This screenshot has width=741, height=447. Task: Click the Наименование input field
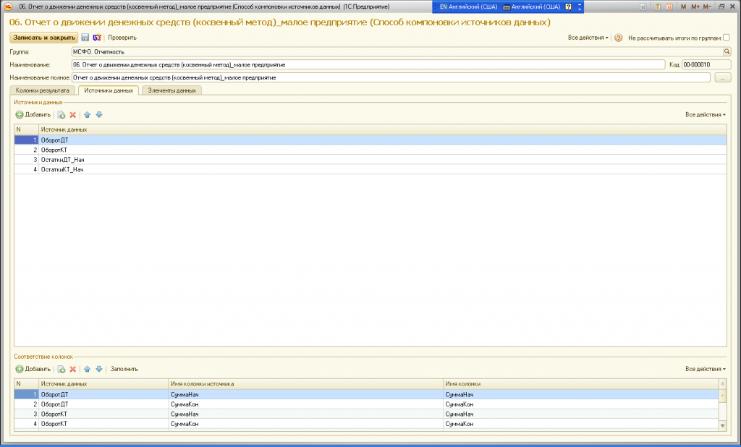click(x=368, y=64)
